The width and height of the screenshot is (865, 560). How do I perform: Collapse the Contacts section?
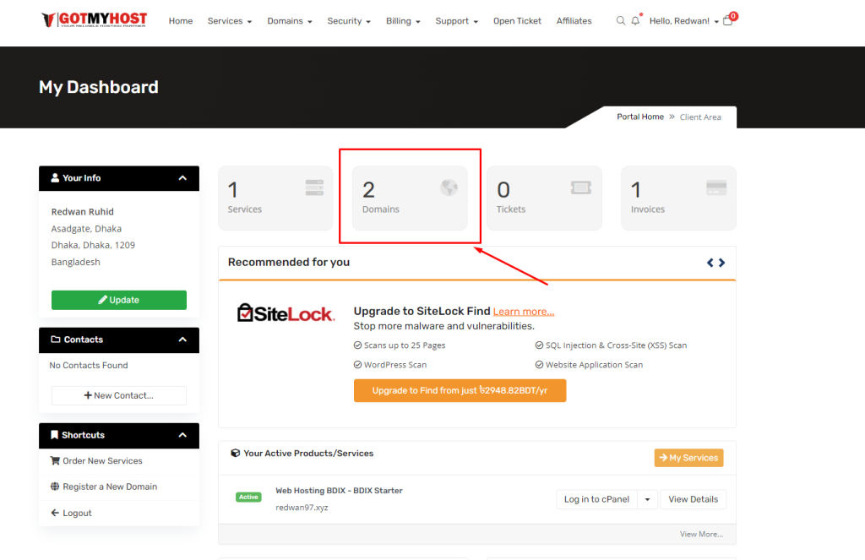[x=182, y=340]
